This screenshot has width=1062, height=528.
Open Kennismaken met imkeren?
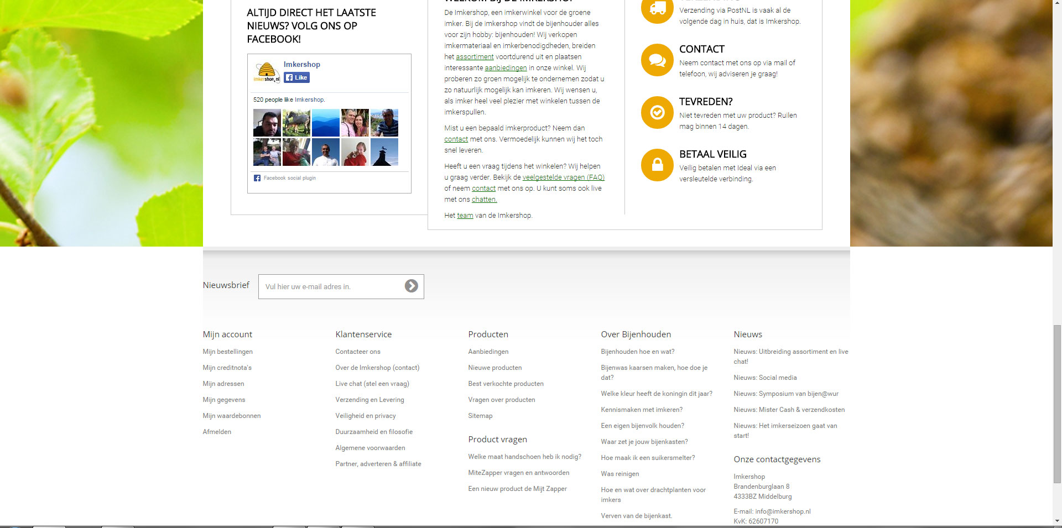pos(642,410)
